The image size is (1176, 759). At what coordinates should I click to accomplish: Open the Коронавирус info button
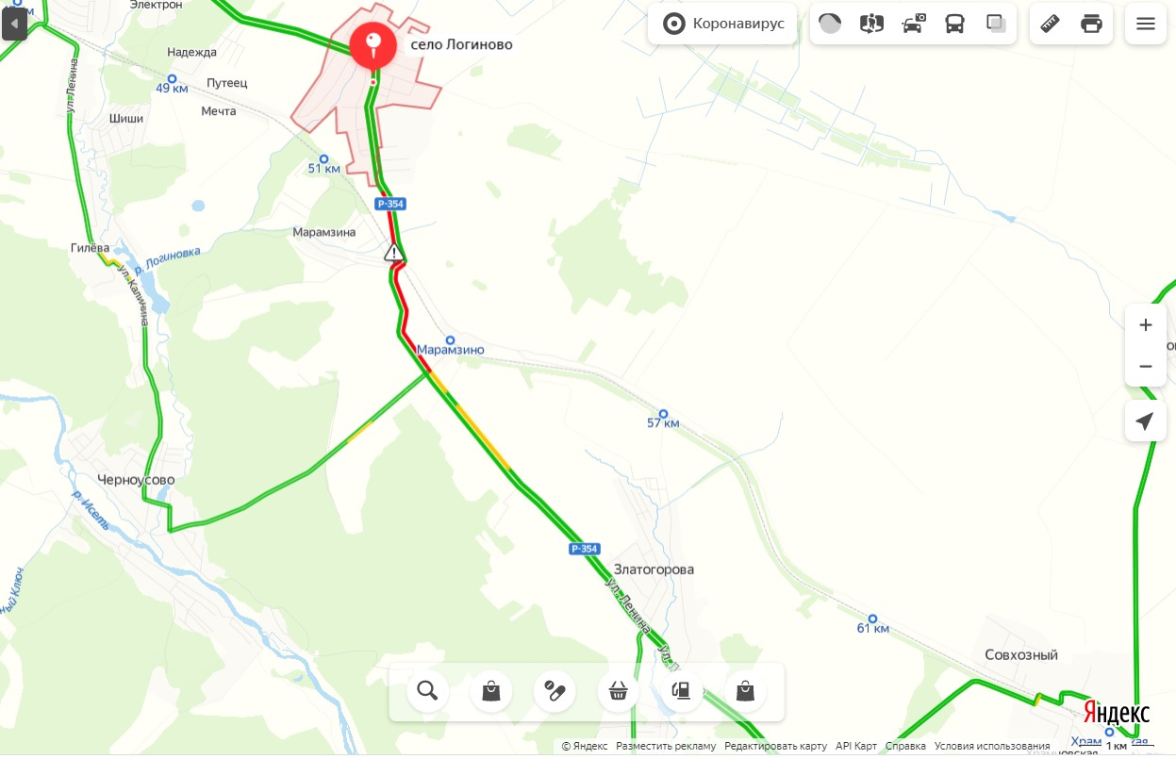(x=722, y=24)
